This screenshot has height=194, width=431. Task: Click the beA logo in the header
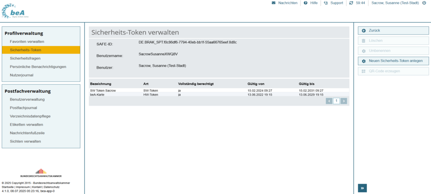tap(16, 11)
